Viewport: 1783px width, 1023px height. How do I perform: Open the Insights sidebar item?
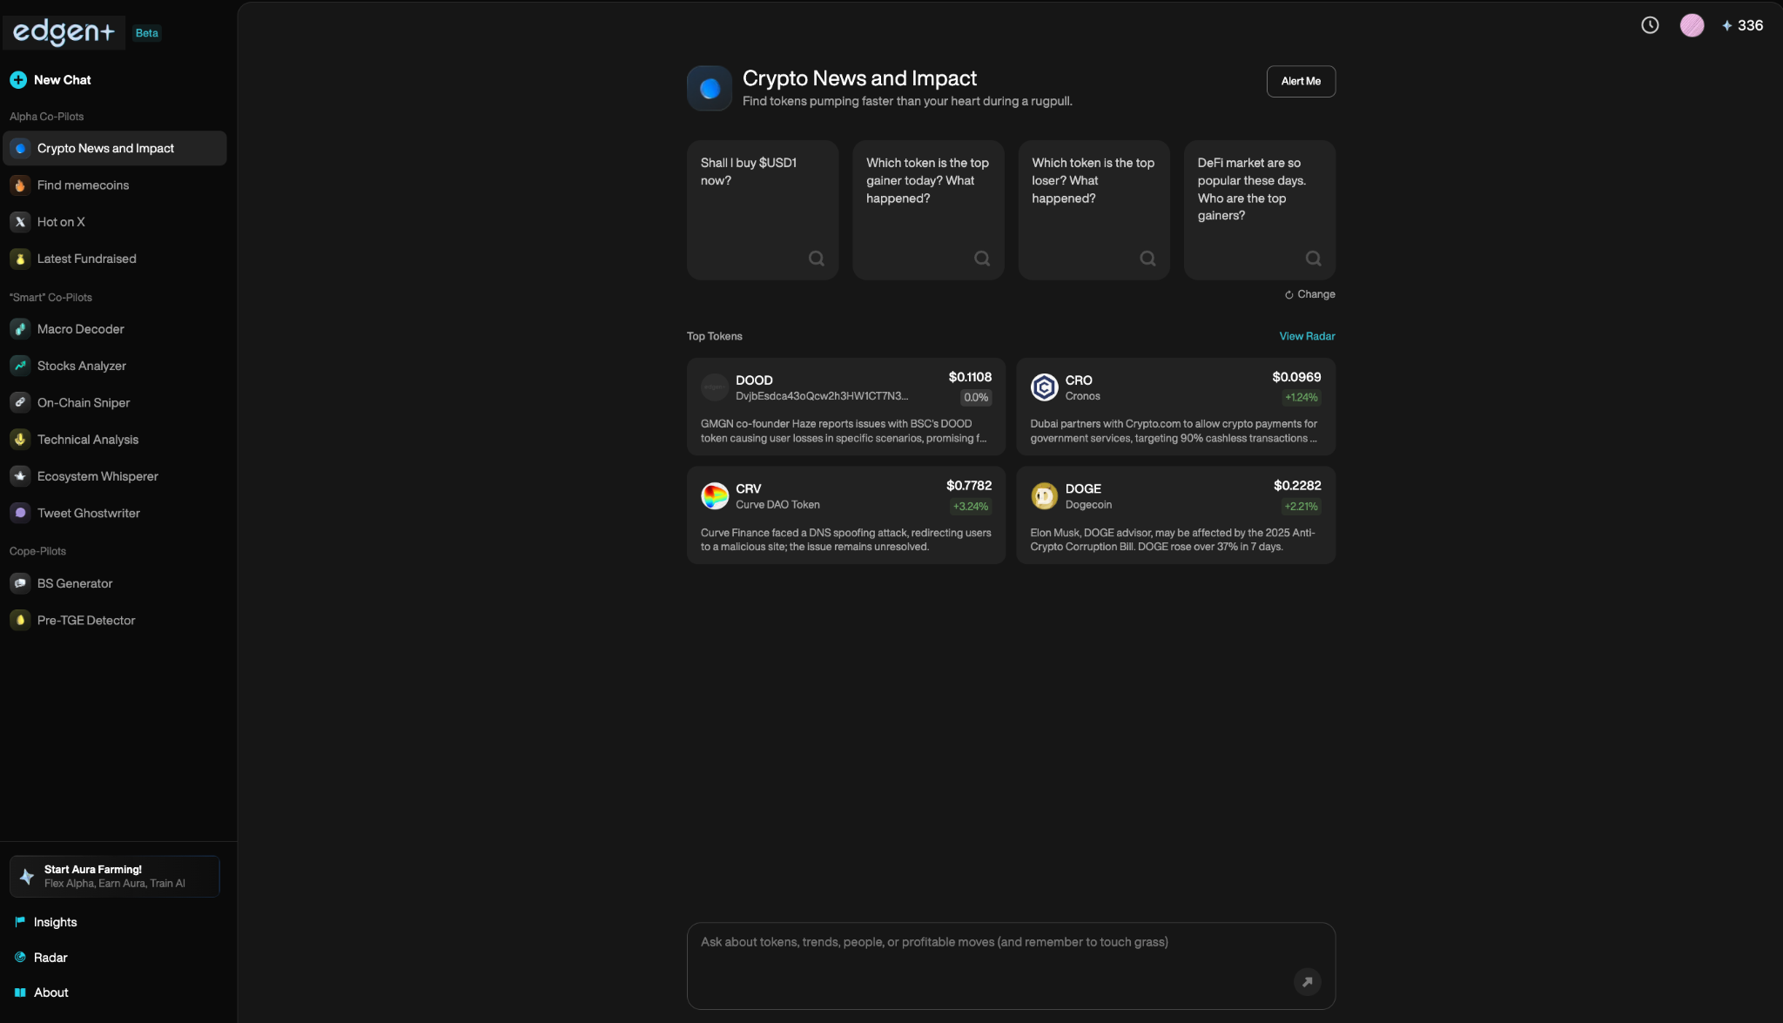point(55,922)
